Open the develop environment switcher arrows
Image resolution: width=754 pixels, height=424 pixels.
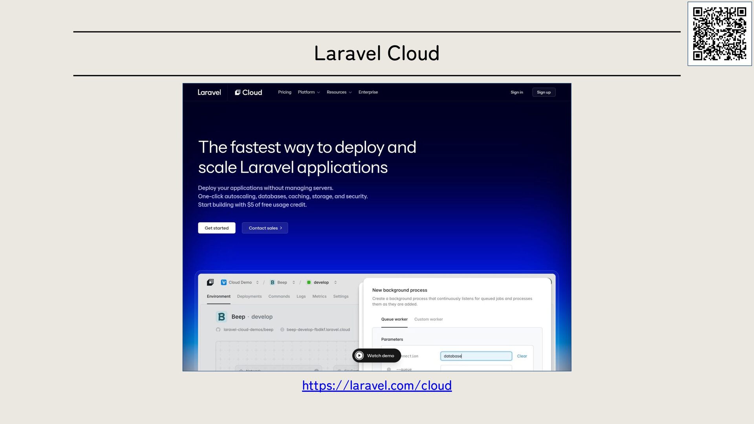(335, 282)
